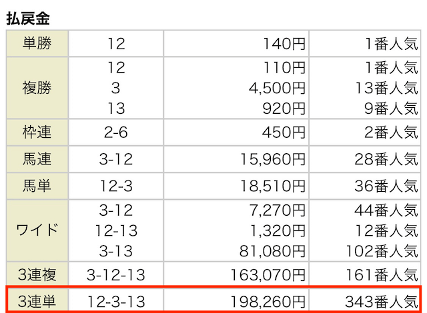The width and height of the screenshot is (427, 313).
Task: Select the 単勝 row label
Action: pyautogui.click(x=37, y=43)
